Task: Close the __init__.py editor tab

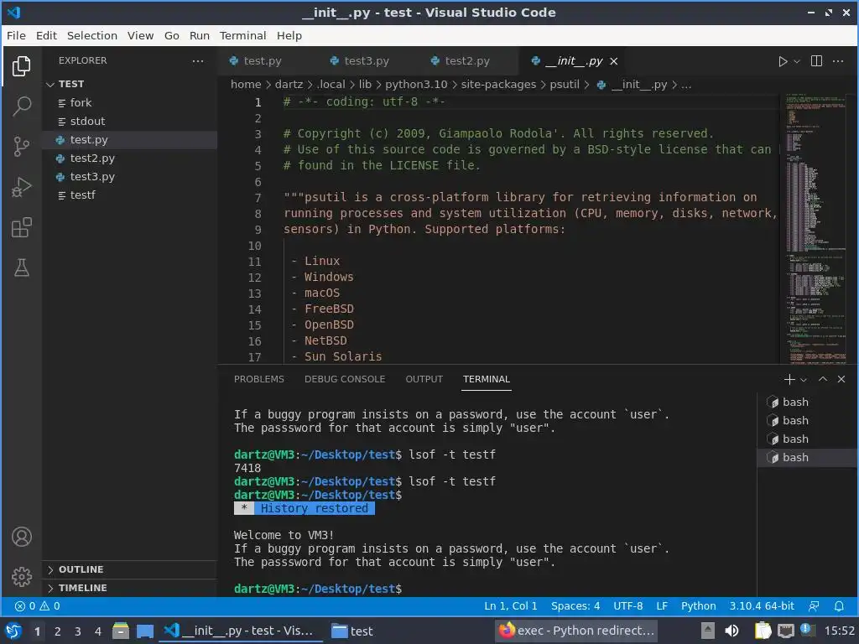Action: coord(614,61)
